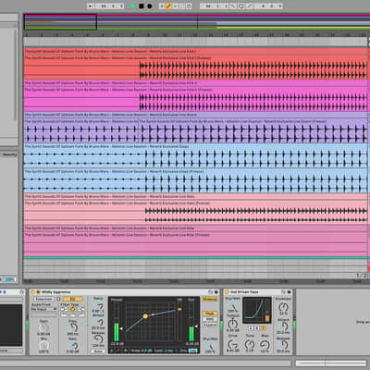Toggle Hot Driven Tape device activator
Image resolution: width=370 pixels, height=370 pixels.
coord(227,292)
